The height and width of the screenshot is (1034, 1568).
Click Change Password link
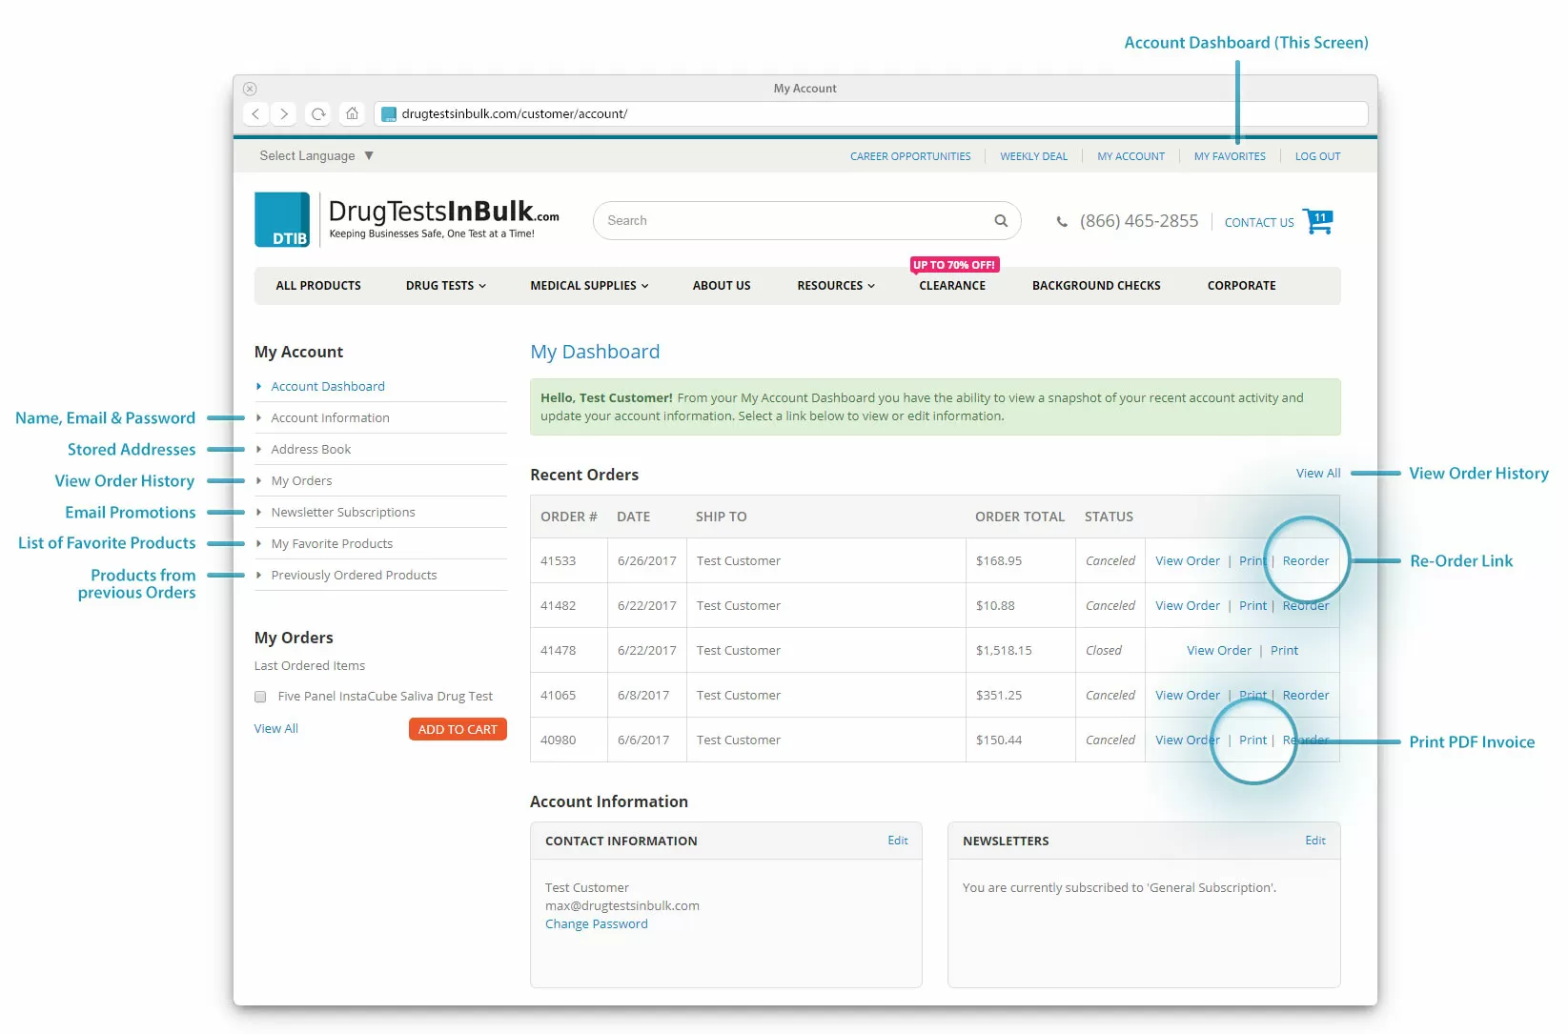pyautogui.click(x=596, y=923)
